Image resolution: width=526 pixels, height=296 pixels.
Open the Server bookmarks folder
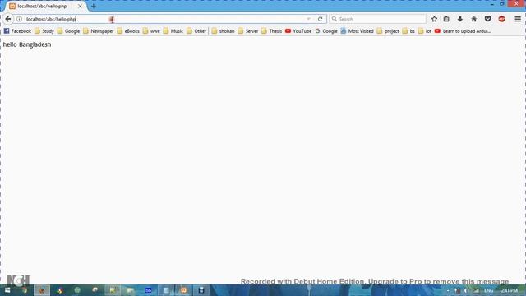point(248,31)
